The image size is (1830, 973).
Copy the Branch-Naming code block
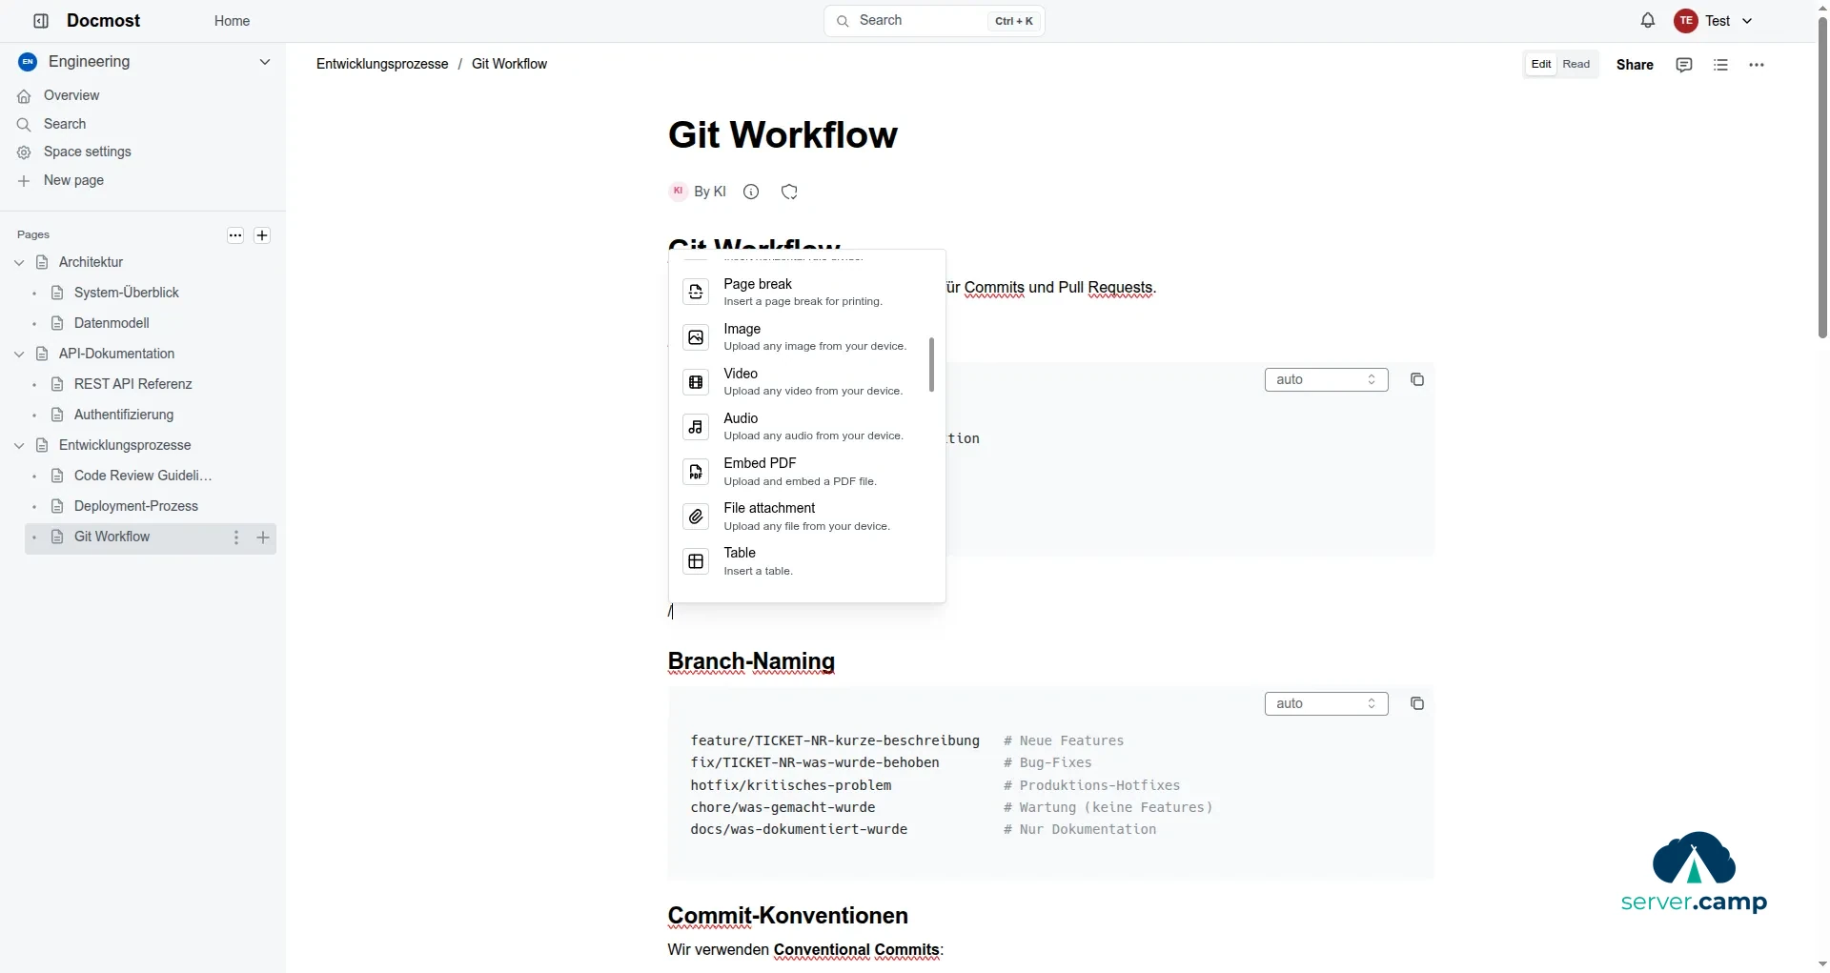pyautogui.click(x=1417, y=703)
